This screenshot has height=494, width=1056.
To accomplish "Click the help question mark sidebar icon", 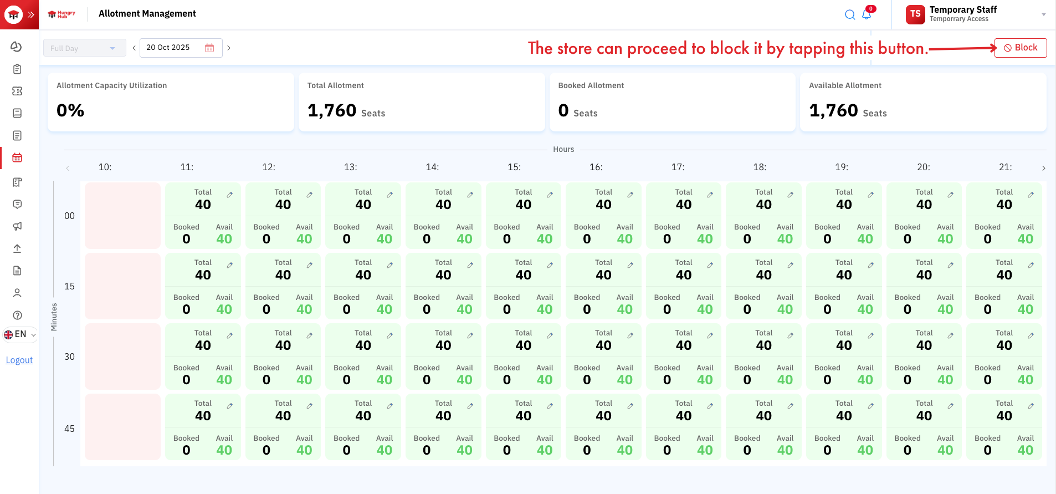I will (17, 315).
